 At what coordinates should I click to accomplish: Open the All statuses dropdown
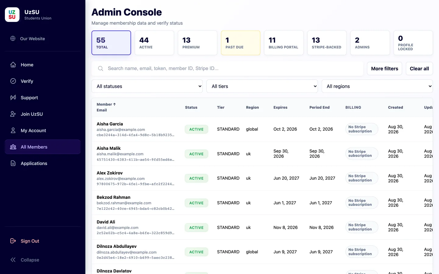point(147,86)
